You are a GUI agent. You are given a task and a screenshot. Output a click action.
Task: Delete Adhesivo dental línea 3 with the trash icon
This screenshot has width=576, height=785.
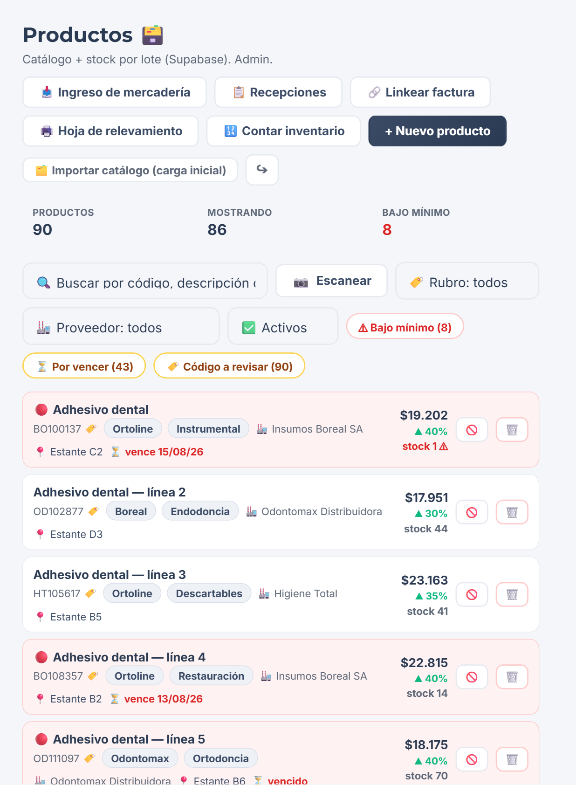tap(512, 595)
